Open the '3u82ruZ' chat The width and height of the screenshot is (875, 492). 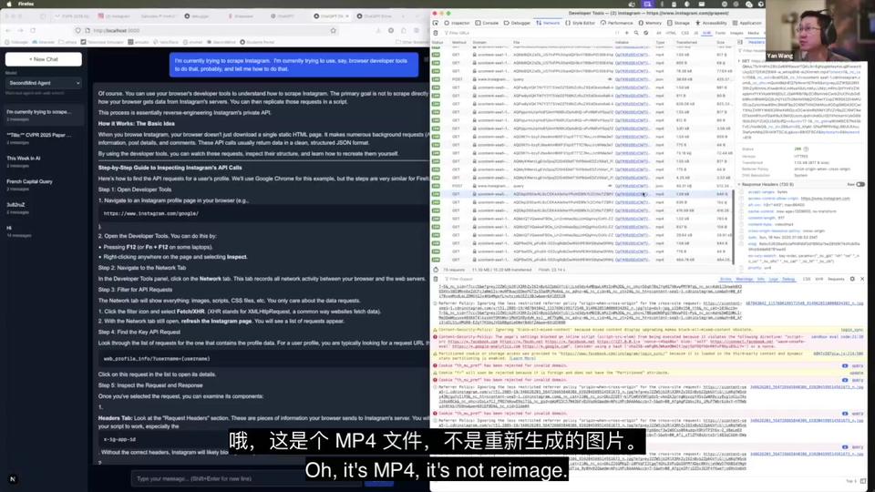43,208
